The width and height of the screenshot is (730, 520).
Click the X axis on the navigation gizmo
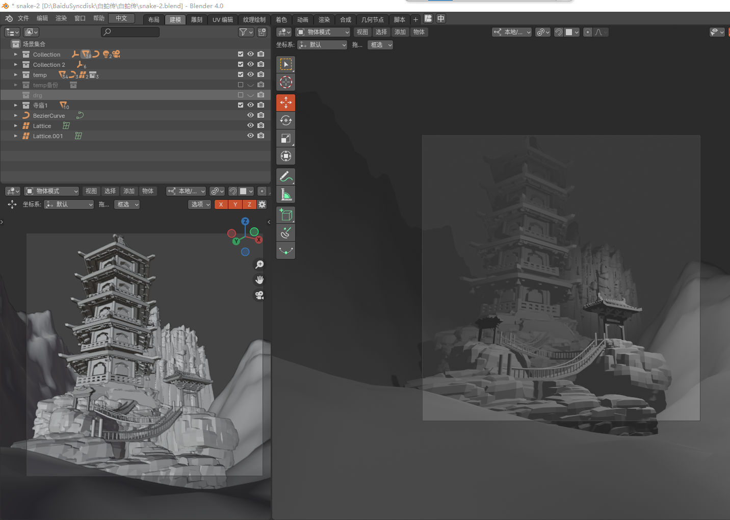[x=259, y=240]
